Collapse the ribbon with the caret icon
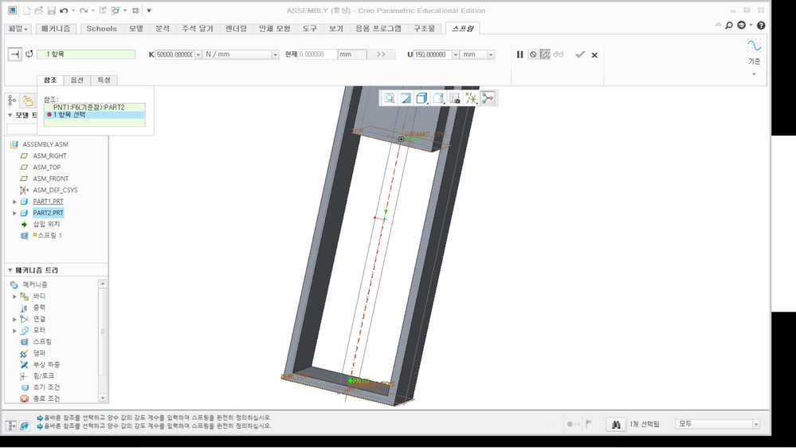Viewport: 796px width, 448px height. pos(719,25)
